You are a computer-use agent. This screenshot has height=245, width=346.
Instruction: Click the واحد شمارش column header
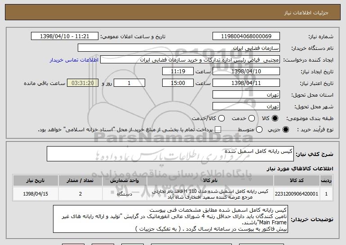[124, 181]
